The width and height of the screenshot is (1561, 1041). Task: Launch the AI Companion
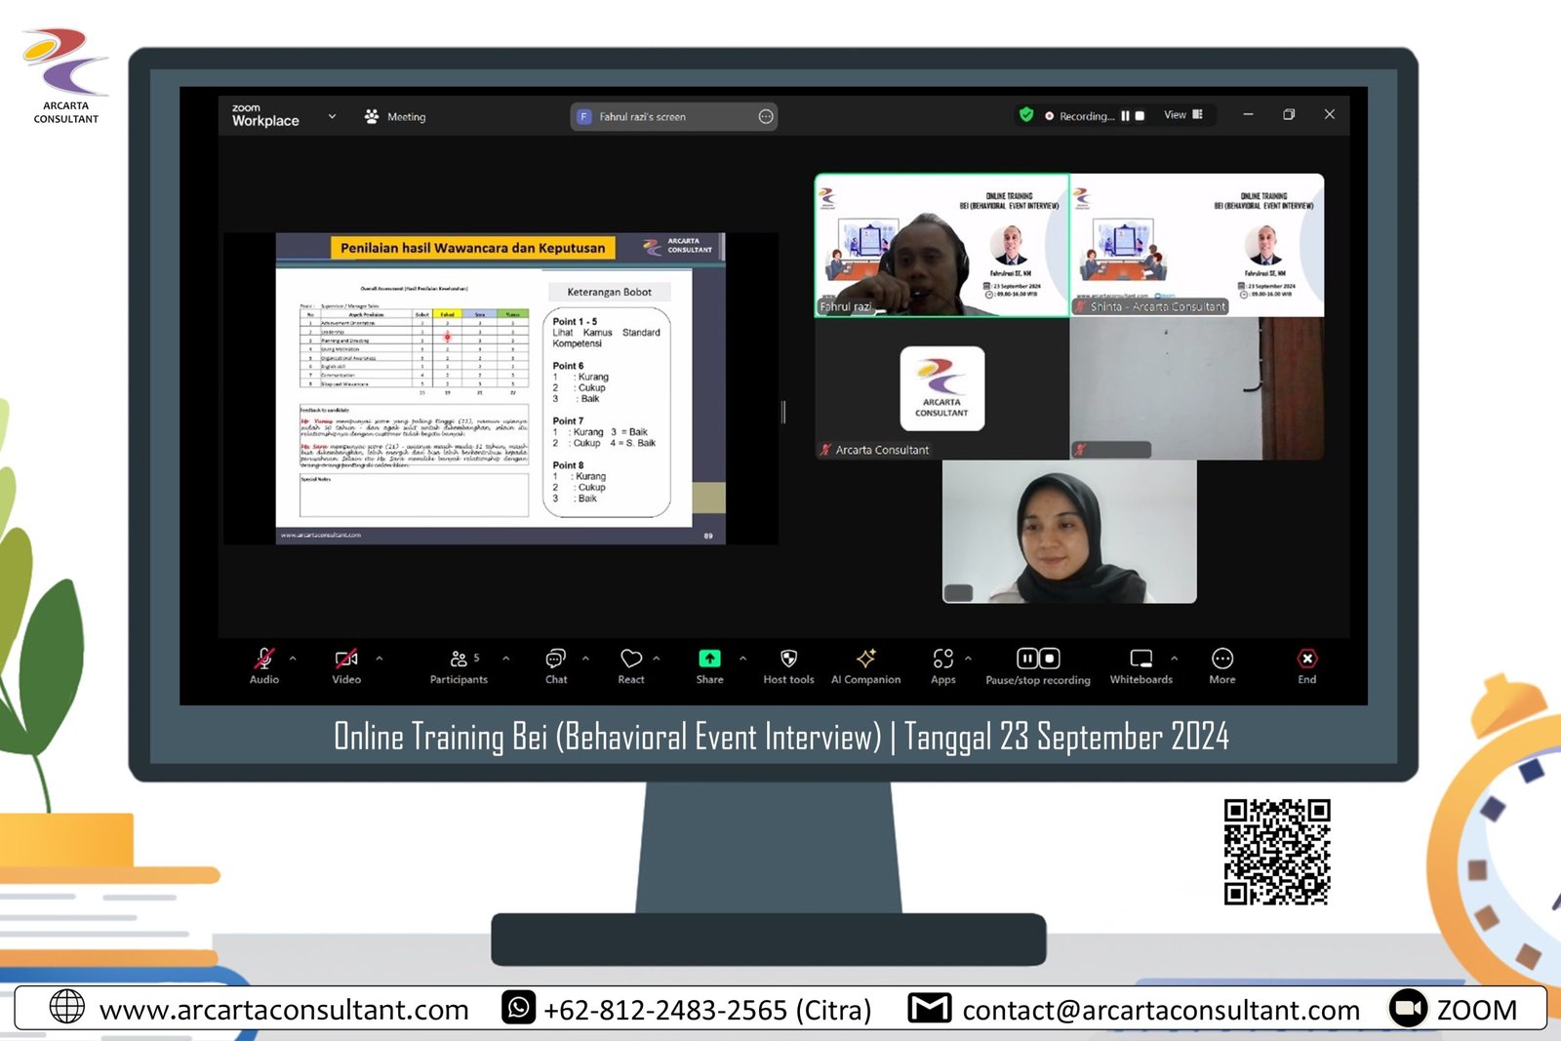tap(865, 660)
